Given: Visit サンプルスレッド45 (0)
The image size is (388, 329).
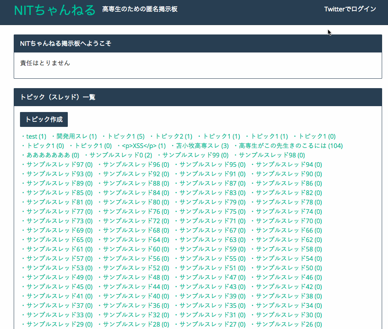Looking at the screenshot, I should (60, 287).
